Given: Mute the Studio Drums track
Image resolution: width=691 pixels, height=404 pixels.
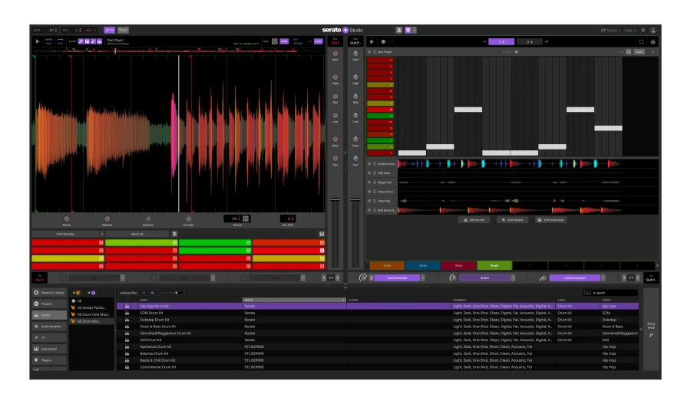Looking at the screenshot, I should click(369, 164).
